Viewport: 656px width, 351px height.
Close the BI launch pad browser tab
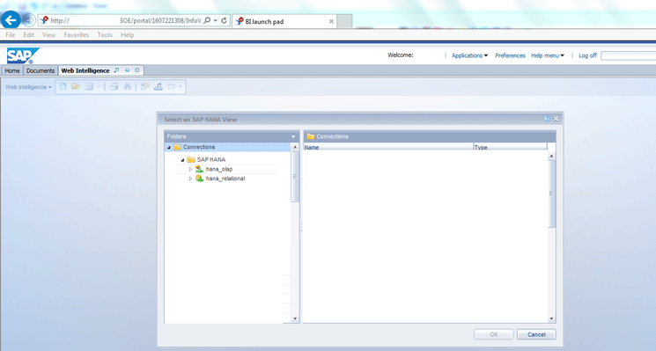(x=331, y=21)
